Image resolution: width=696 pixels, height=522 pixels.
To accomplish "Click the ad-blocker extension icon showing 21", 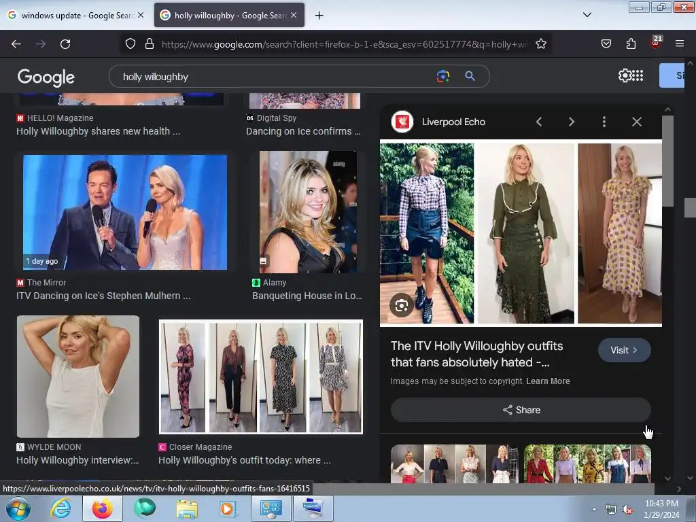I will [656, 43].
